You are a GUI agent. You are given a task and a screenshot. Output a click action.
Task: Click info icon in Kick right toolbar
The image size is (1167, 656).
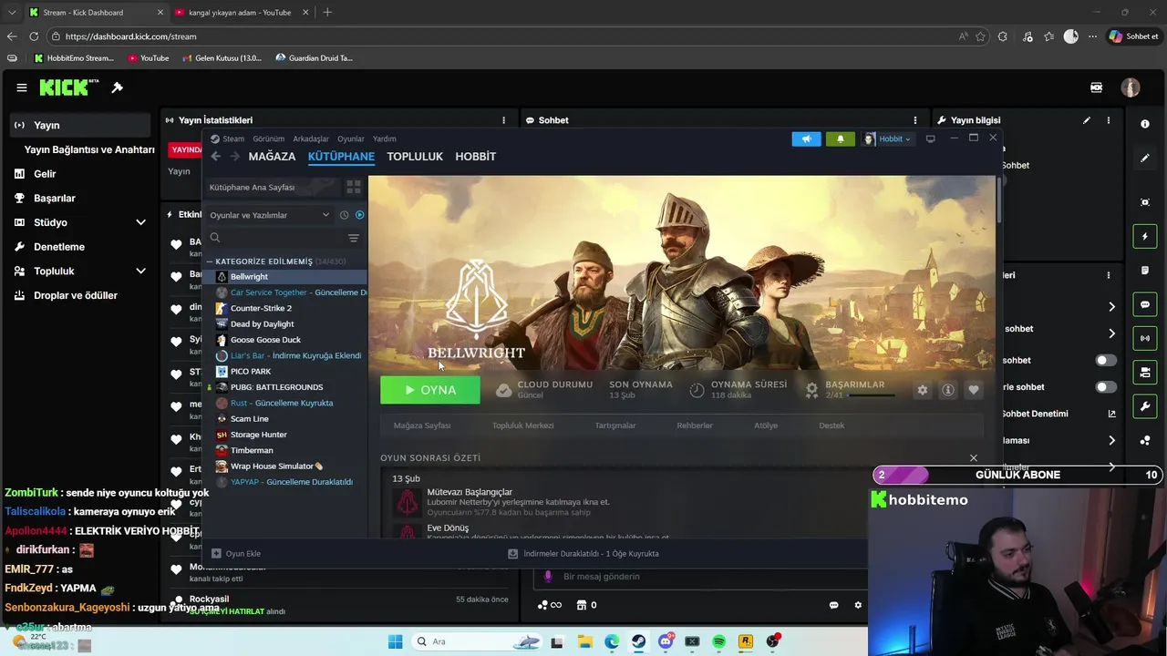pos(1145,123)
